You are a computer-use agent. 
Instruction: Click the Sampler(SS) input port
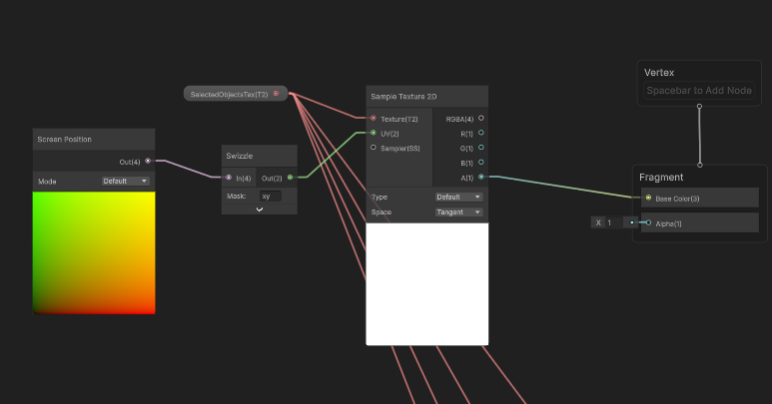[x=374, y=148]
